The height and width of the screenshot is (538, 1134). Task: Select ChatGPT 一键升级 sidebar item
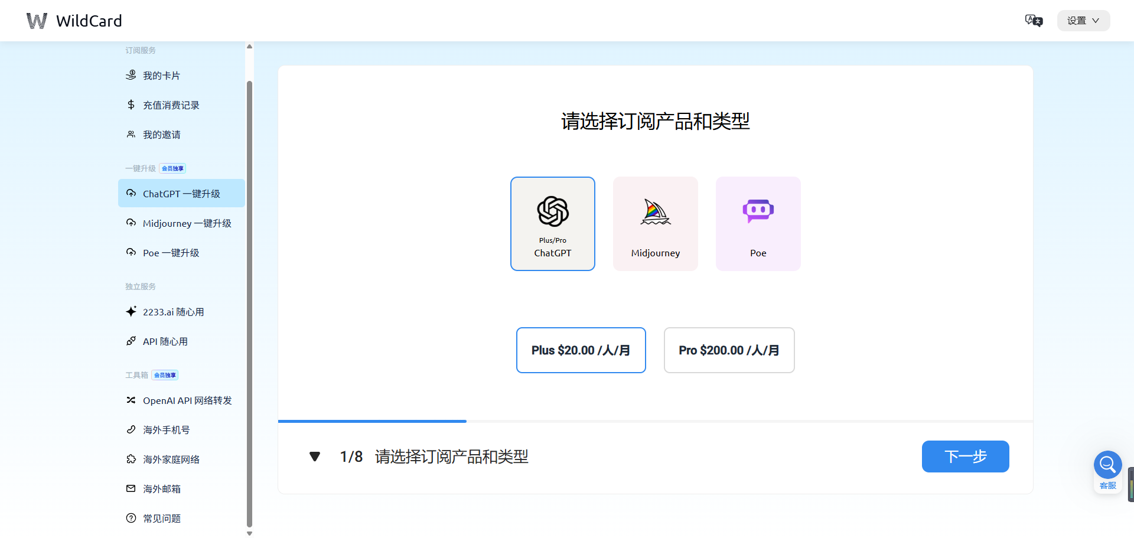[x=181, y=193]
